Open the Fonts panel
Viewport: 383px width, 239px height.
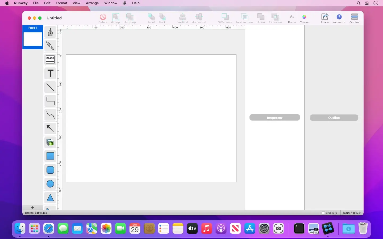pyautogui.click(x=292, y=18)
